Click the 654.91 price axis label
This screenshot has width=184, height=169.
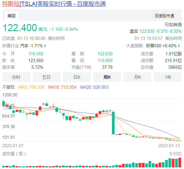click(x=8, y=116)
